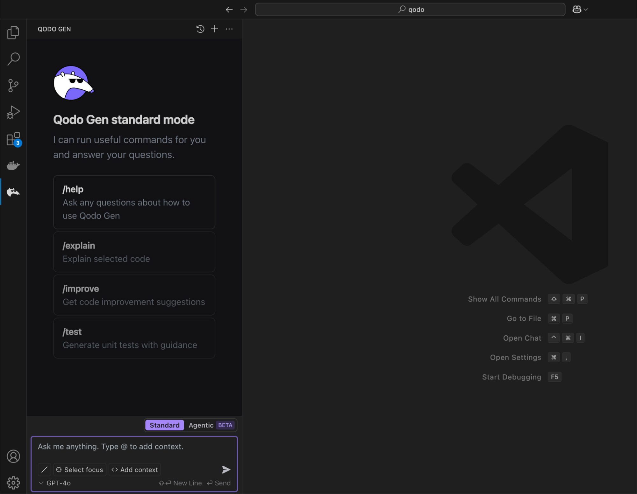Open Qodo Gen more actions menu

pyautogui.click(x=229, y=29)
